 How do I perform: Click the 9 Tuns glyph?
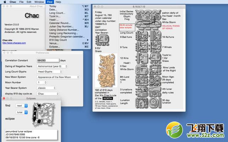point(142,47)
